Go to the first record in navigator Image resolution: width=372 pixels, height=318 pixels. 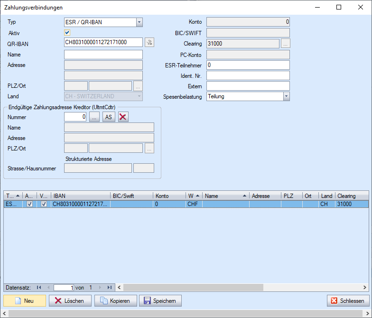coord(39,287)
